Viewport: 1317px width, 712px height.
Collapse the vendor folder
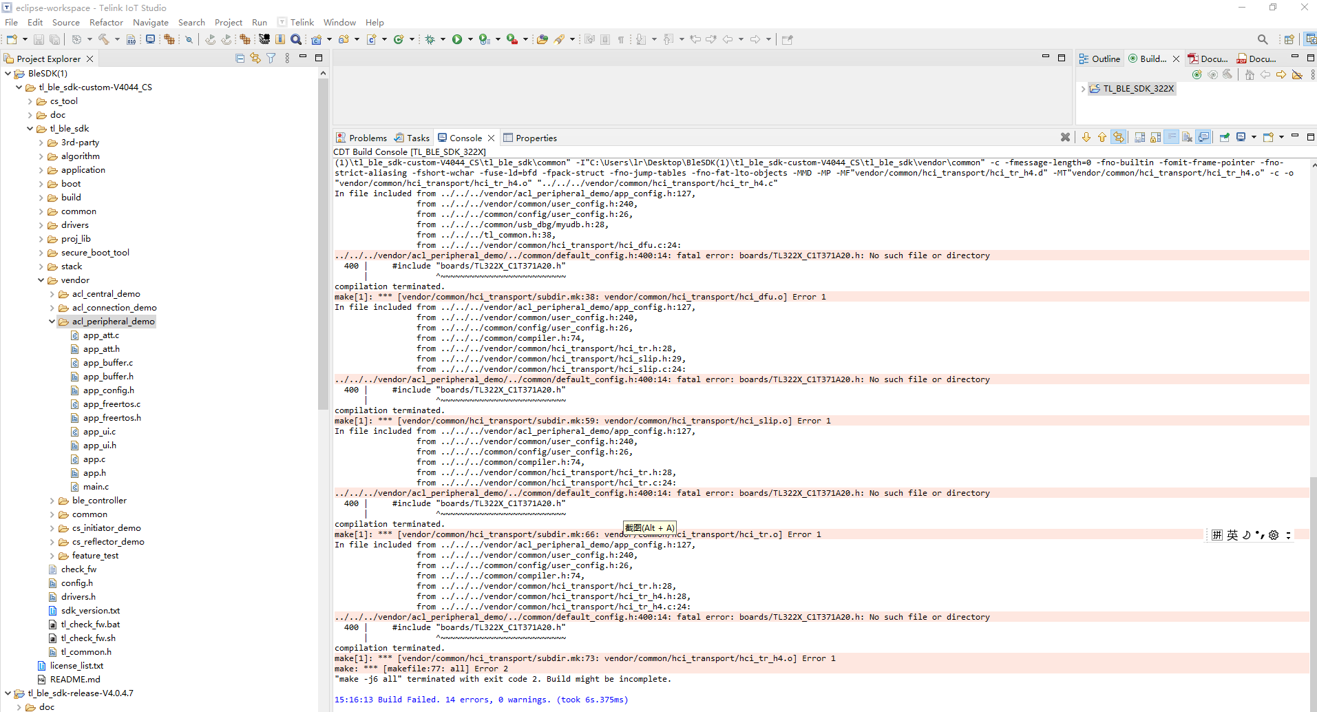[x=41, y=280]
